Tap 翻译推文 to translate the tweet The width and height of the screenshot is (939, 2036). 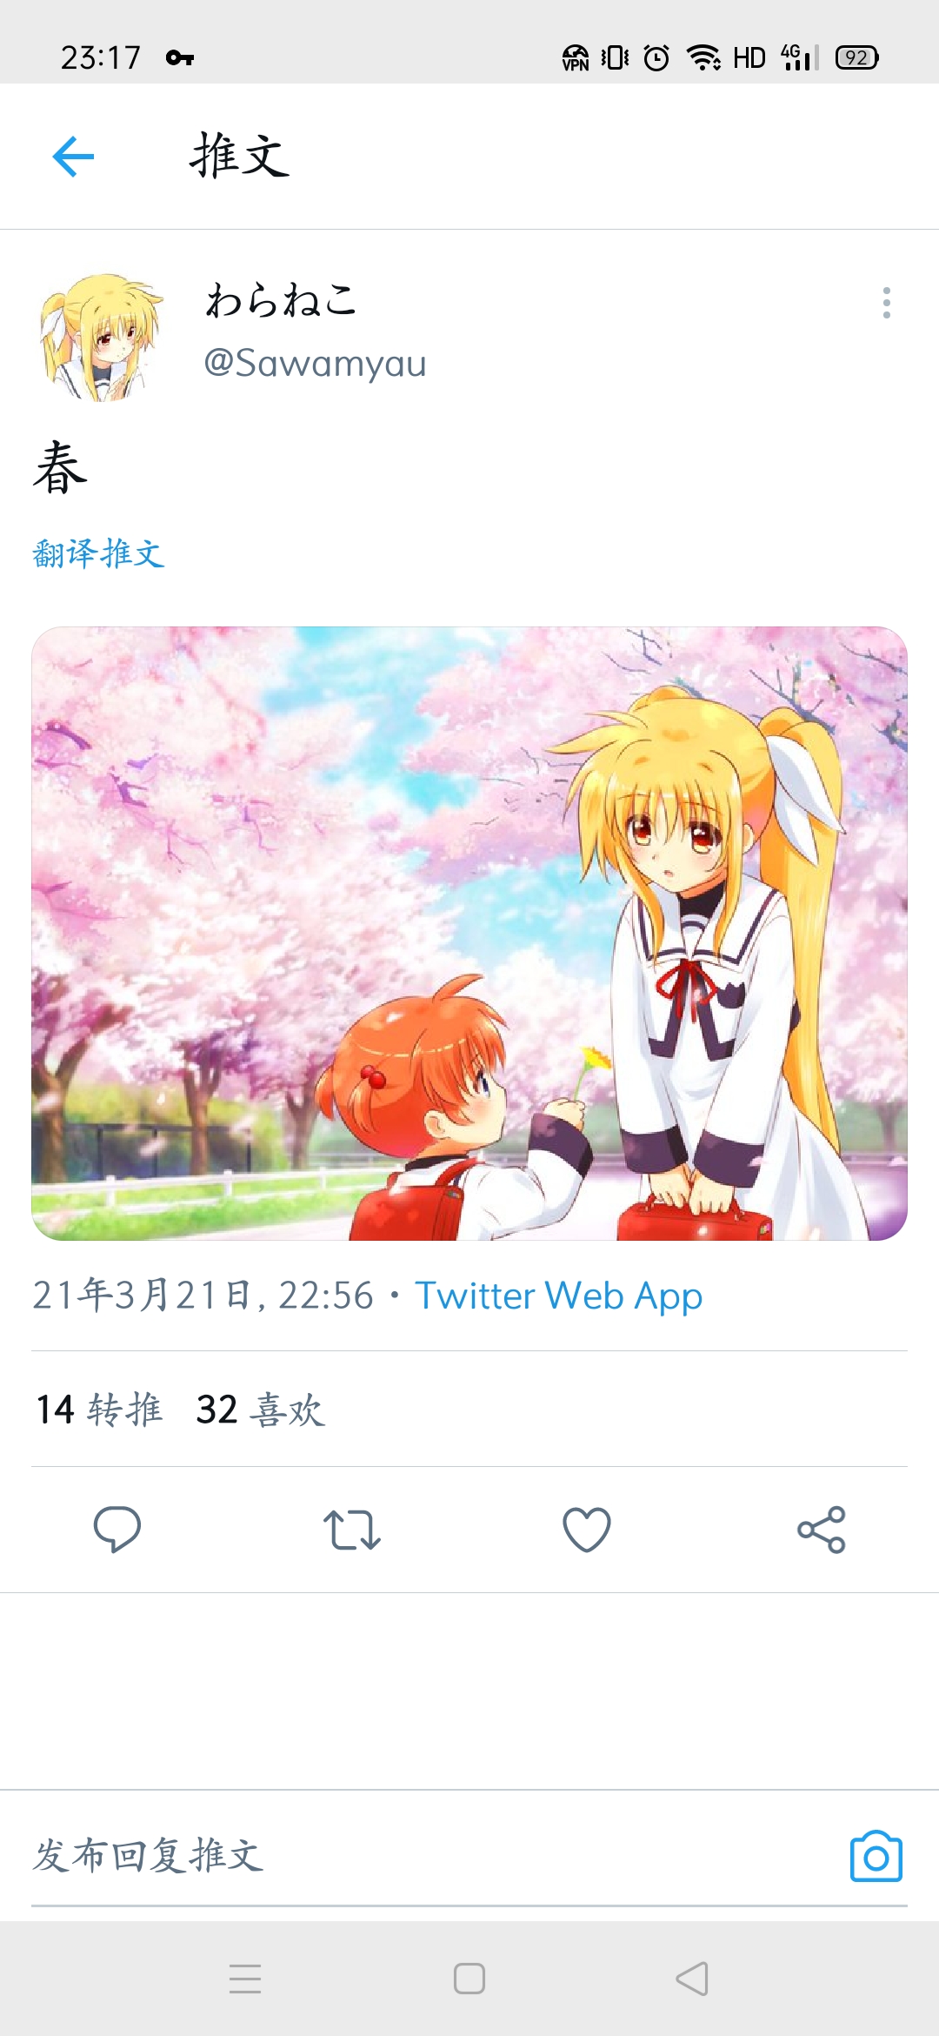click(x=98, y=553)
